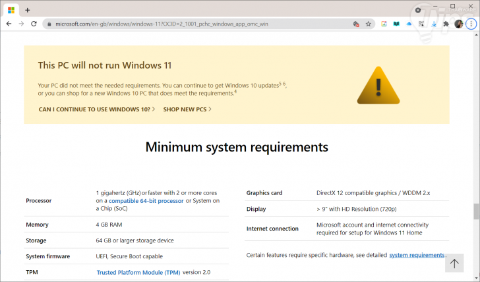Open the tab search dropdown circle
The height and width of the screenshot is (282, 480).
[418, 10]
